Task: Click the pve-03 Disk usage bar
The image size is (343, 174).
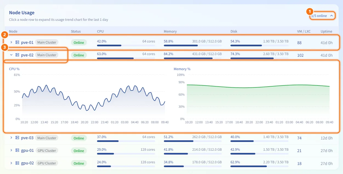Action: point(259,141)
